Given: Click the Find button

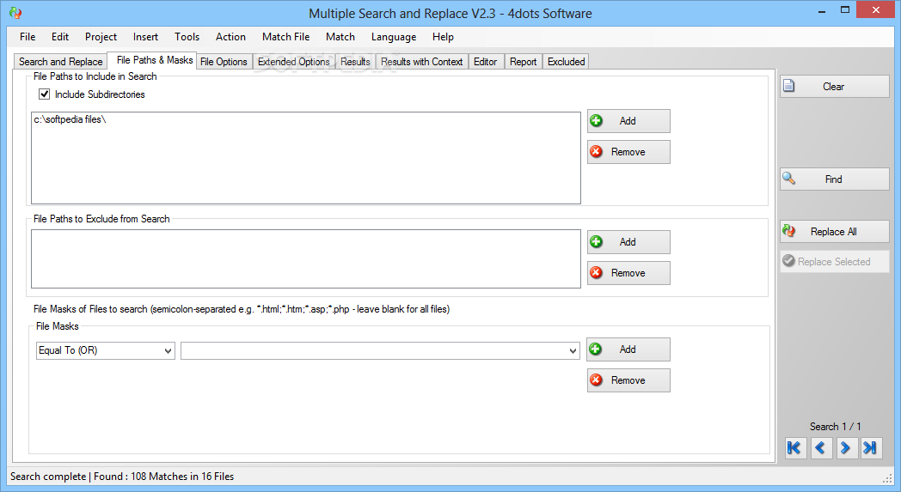Looking at the screenshot, I should pos(834,179).
